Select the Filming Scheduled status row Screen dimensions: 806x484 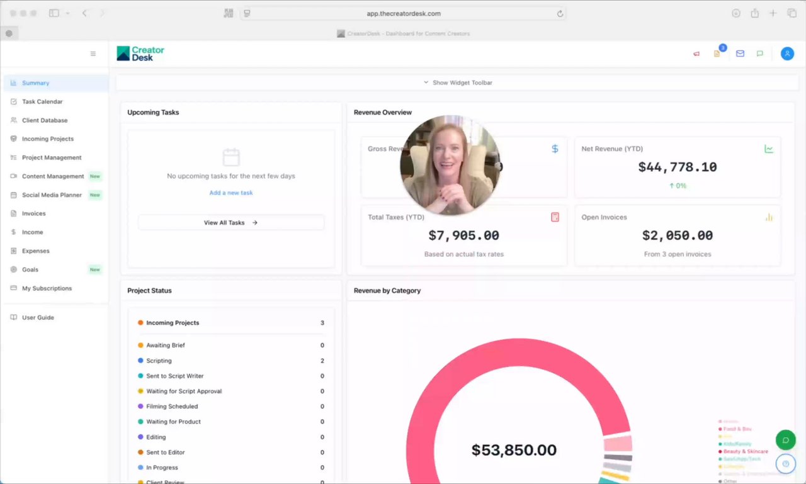pos(231,407)
